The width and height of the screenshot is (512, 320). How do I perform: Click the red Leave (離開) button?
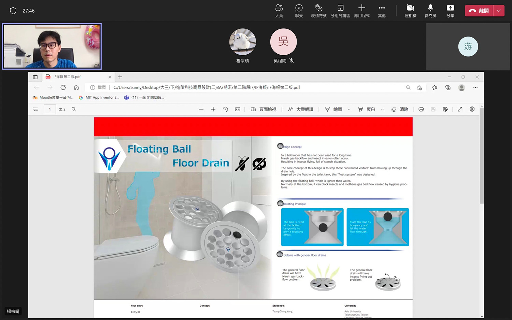tap(479, 11)
